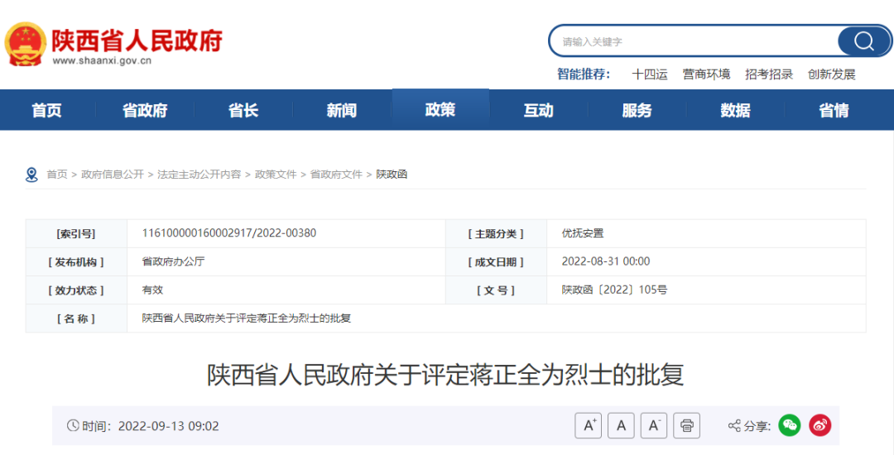Print the page using printer icon
Viewport: 894px width, 455px height.
tap(686, 425)
